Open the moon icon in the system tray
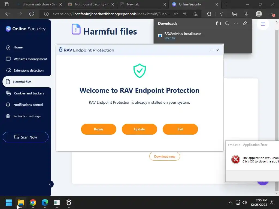 [272, 202]
